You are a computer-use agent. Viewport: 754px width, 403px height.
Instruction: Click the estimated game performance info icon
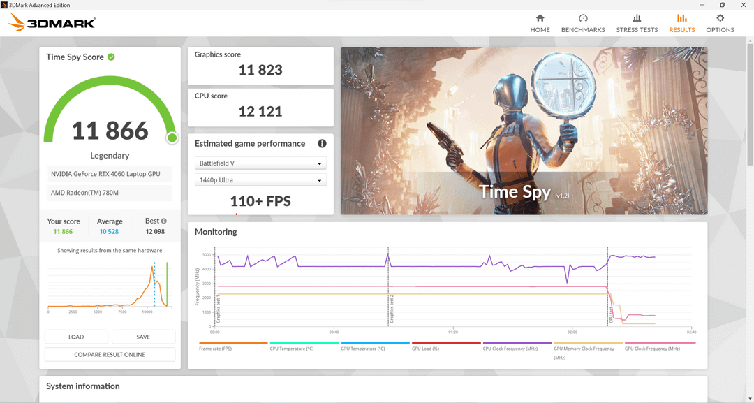pyautogui.click(x=322, y=143)
